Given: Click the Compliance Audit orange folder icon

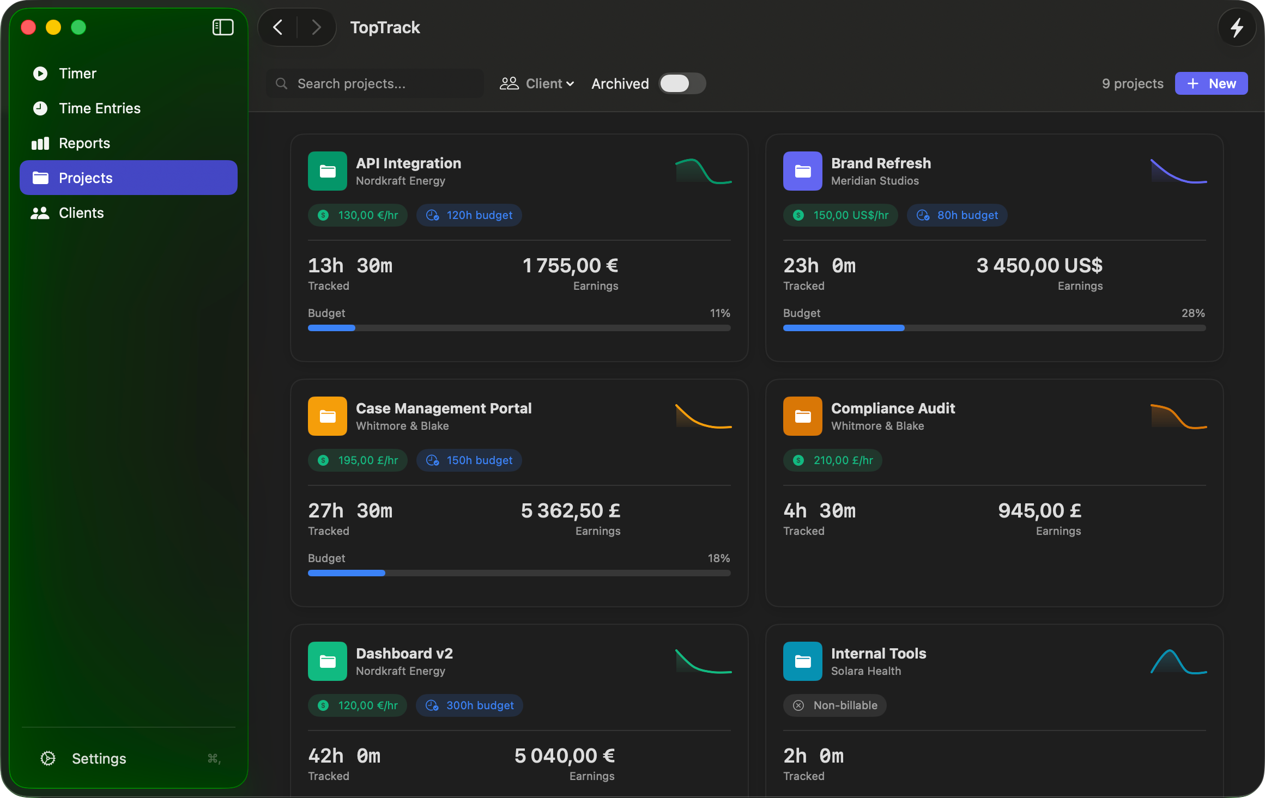Looking at the screenshot, I should 802,416.
